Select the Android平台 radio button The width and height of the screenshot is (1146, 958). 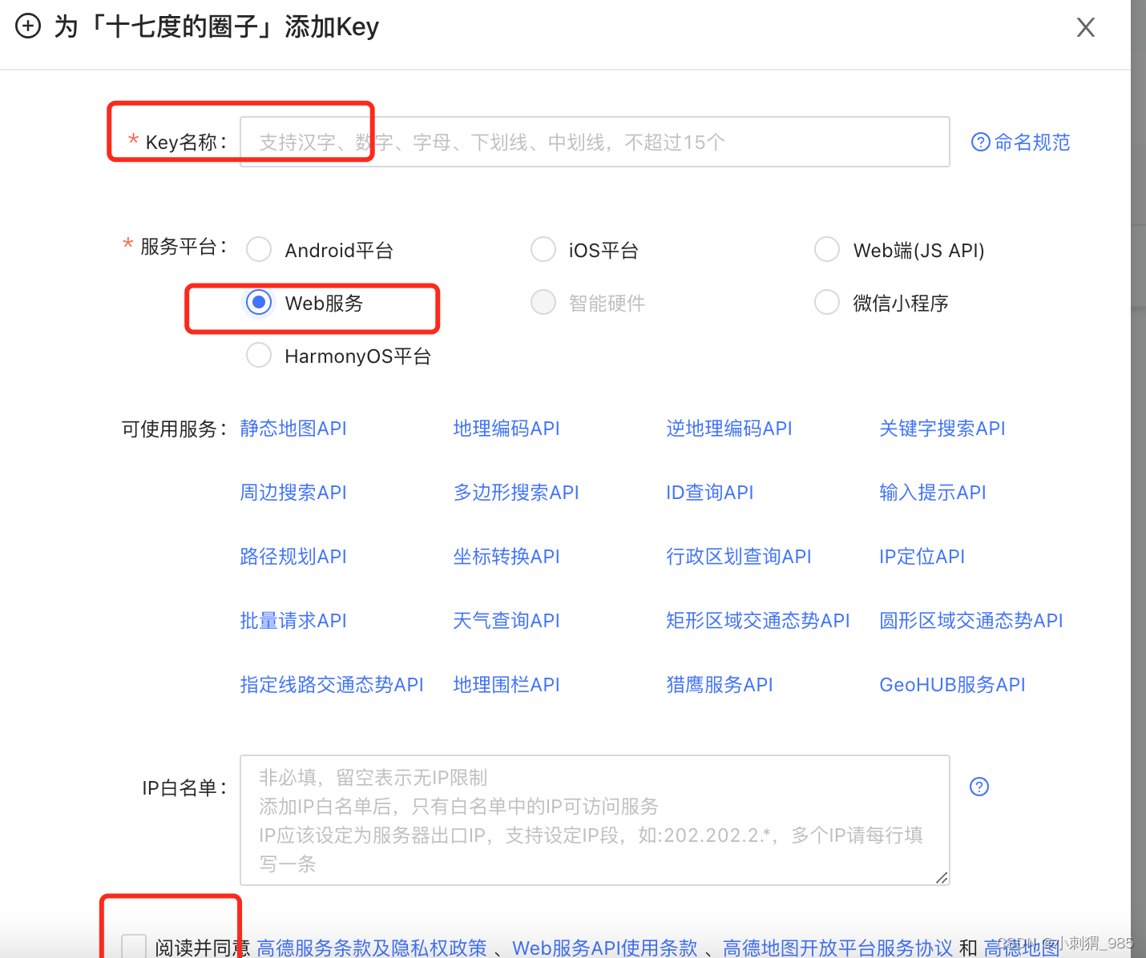click(x=258, y=249)
